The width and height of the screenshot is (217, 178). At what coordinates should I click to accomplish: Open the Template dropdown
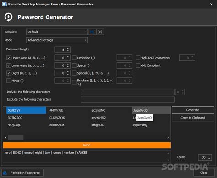[x=85, y=32]
